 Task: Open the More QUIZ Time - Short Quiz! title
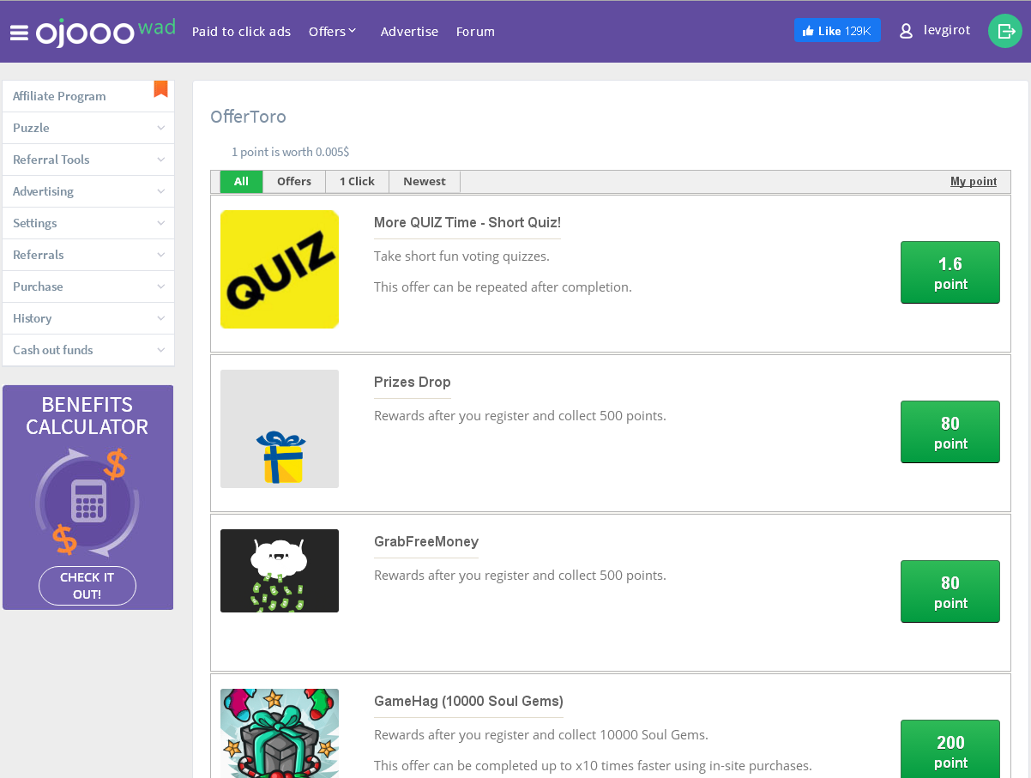click(467, 222)
